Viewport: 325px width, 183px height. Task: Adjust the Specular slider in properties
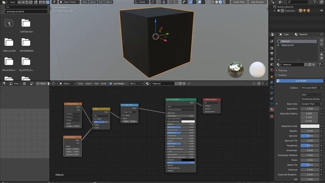(310, 136)
